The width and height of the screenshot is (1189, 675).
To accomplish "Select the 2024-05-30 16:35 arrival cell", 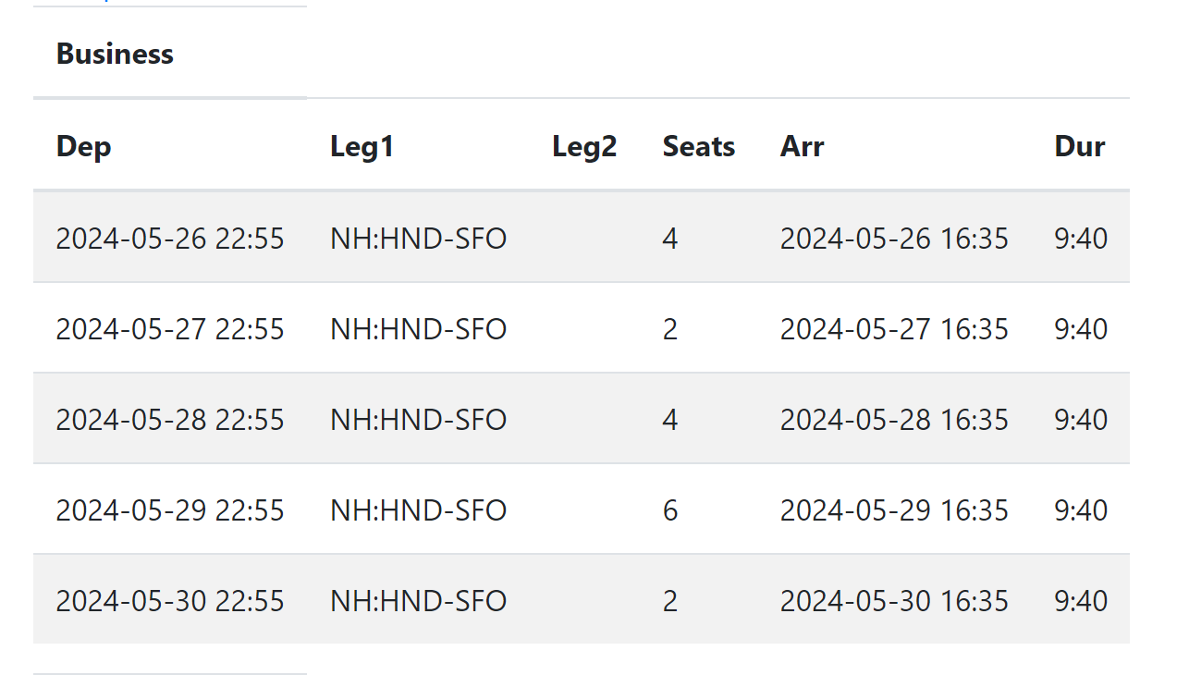I will tap(894, 601).
